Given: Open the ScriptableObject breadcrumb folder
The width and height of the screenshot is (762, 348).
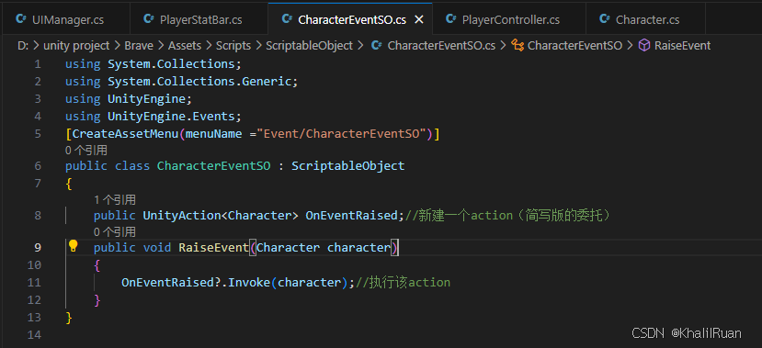Looking at the screenshot, I should click(309, 46).
